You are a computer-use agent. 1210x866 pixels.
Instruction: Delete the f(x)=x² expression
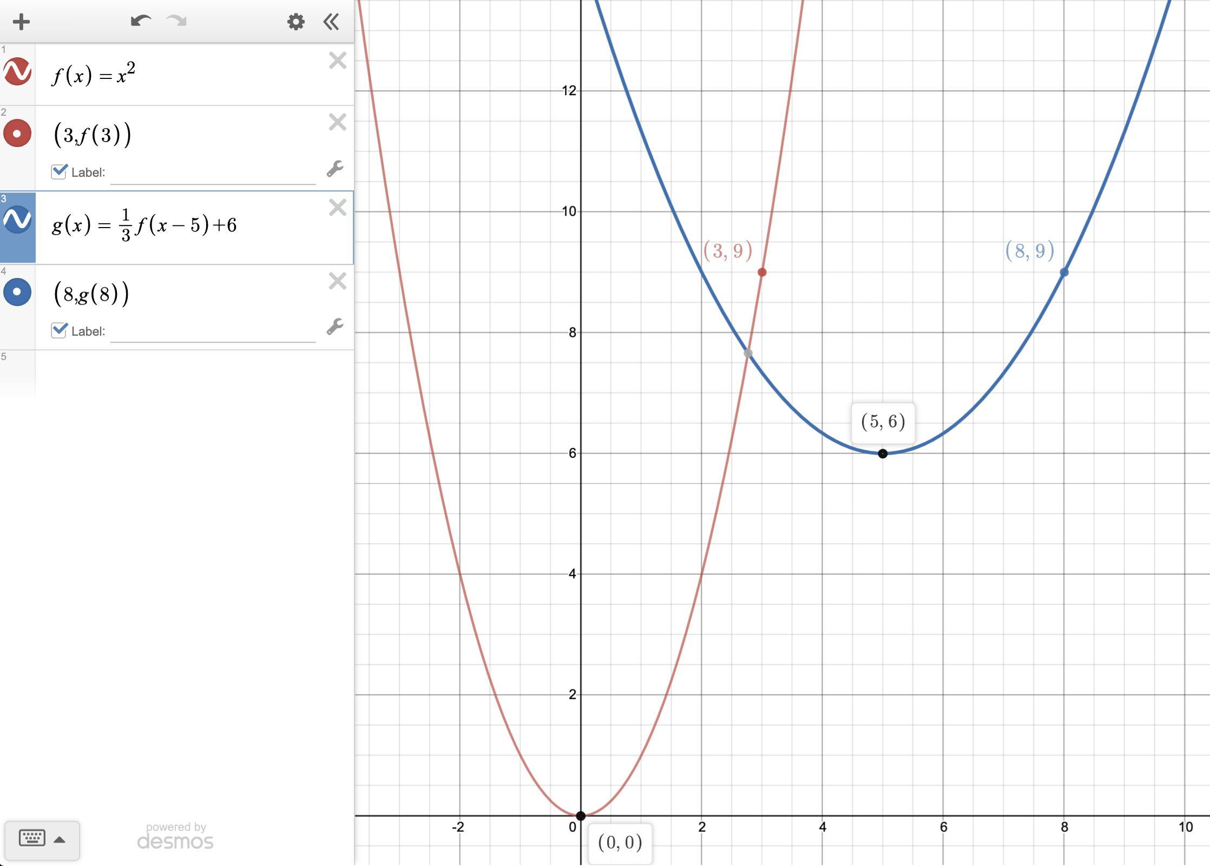pos(338,61)
